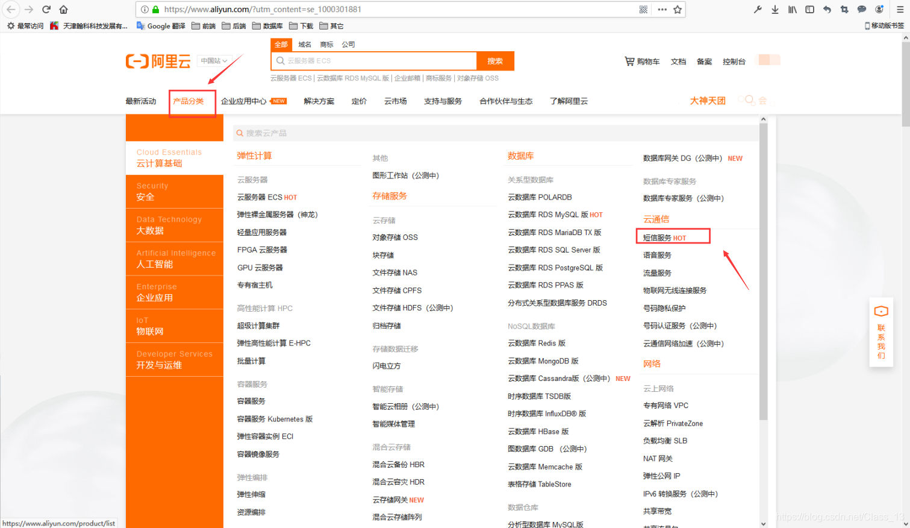
Task: Select 物联网 IoT sidebar category
Action: coord(175,326)
